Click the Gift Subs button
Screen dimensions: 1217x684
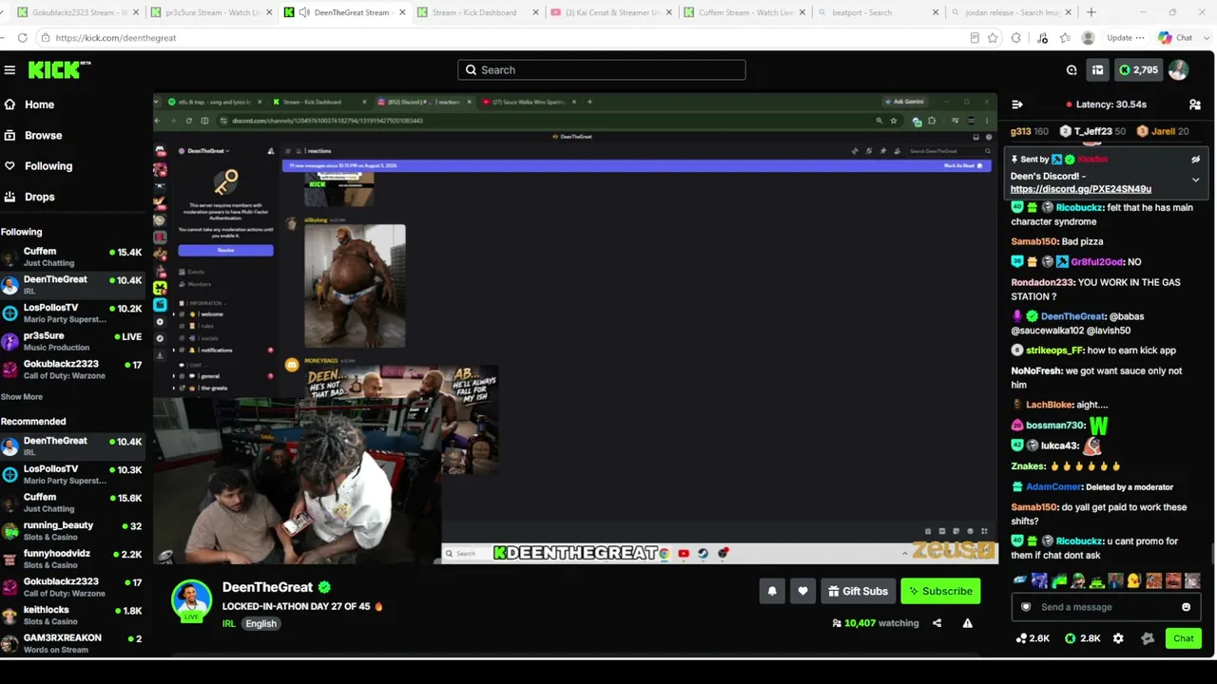[x=858, y=591]
